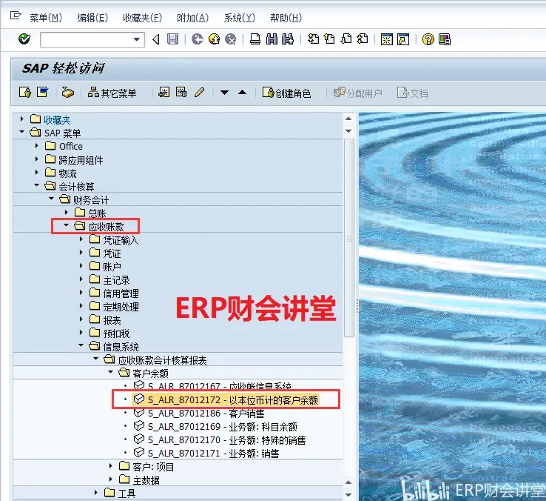Image resolution: width=546 pixels, height=501 pixels.
Task: Expand the 物流 folder
Action: pyautogui.click(x=36, y=173)
